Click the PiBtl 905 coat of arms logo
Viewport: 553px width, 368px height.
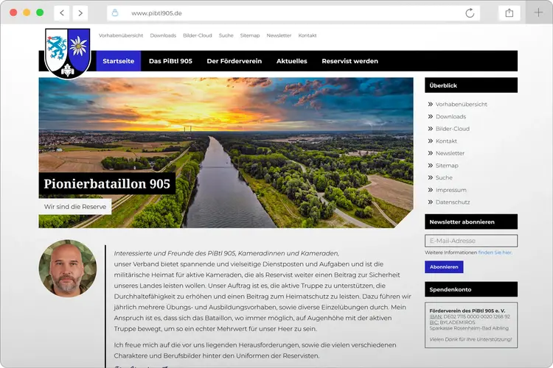tap(67, 52)
